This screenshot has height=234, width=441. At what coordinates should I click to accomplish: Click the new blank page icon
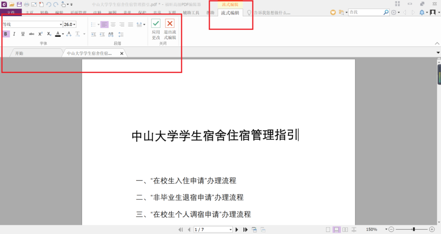click(x=41, y=4)
